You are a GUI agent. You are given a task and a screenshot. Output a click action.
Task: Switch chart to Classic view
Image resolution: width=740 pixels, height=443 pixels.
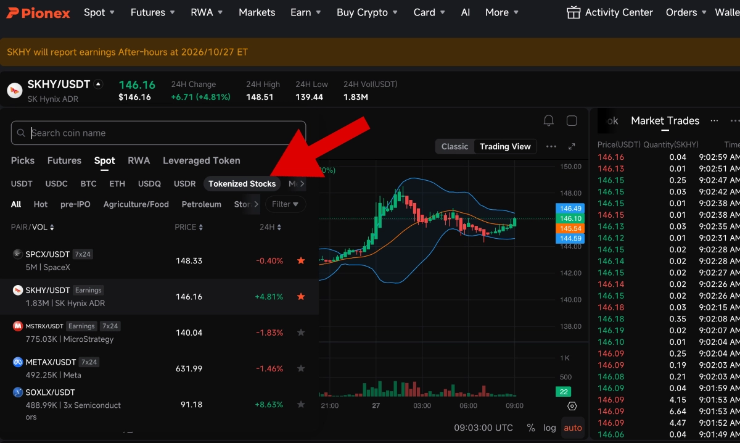pyautogui.click(x=455, y=146)
